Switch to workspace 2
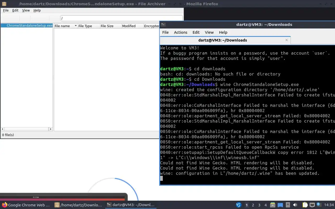Image resolution: width=335 pixels, height=209 pixels. coord(253,205)
